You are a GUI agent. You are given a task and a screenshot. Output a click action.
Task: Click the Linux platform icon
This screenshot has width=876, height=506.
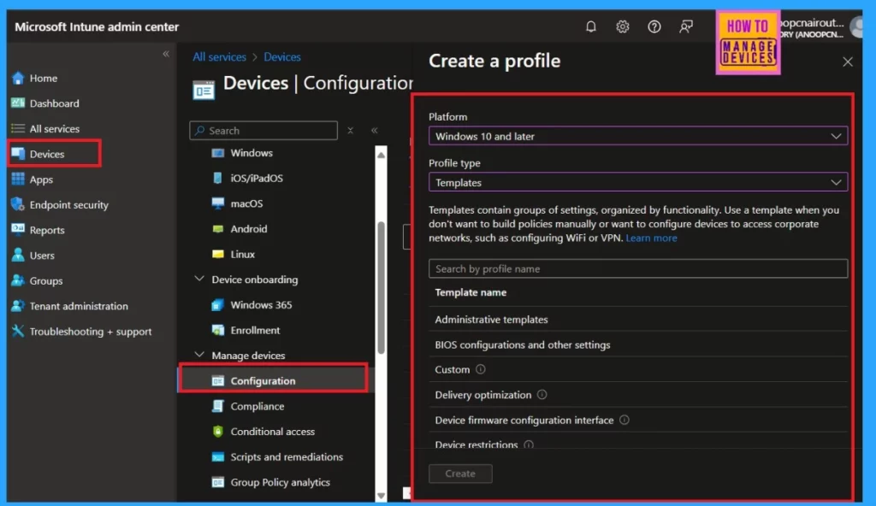point(218,254)
